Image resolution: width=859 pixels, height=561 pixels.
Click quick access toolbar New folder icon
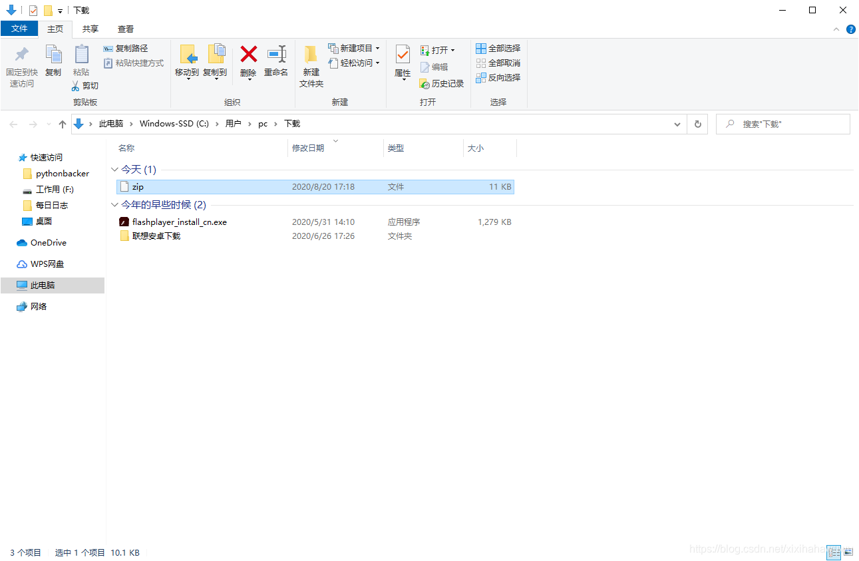(48, 11)
